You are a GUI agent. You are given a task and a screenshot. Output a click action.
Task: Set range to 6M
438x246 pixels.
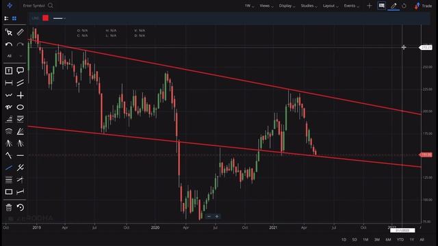point(388,240)
